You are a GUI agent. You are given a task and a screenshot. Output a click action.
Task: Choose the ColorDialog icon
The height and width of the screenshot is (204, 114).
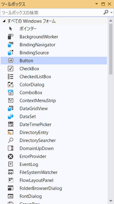click(x=10, y=85)
